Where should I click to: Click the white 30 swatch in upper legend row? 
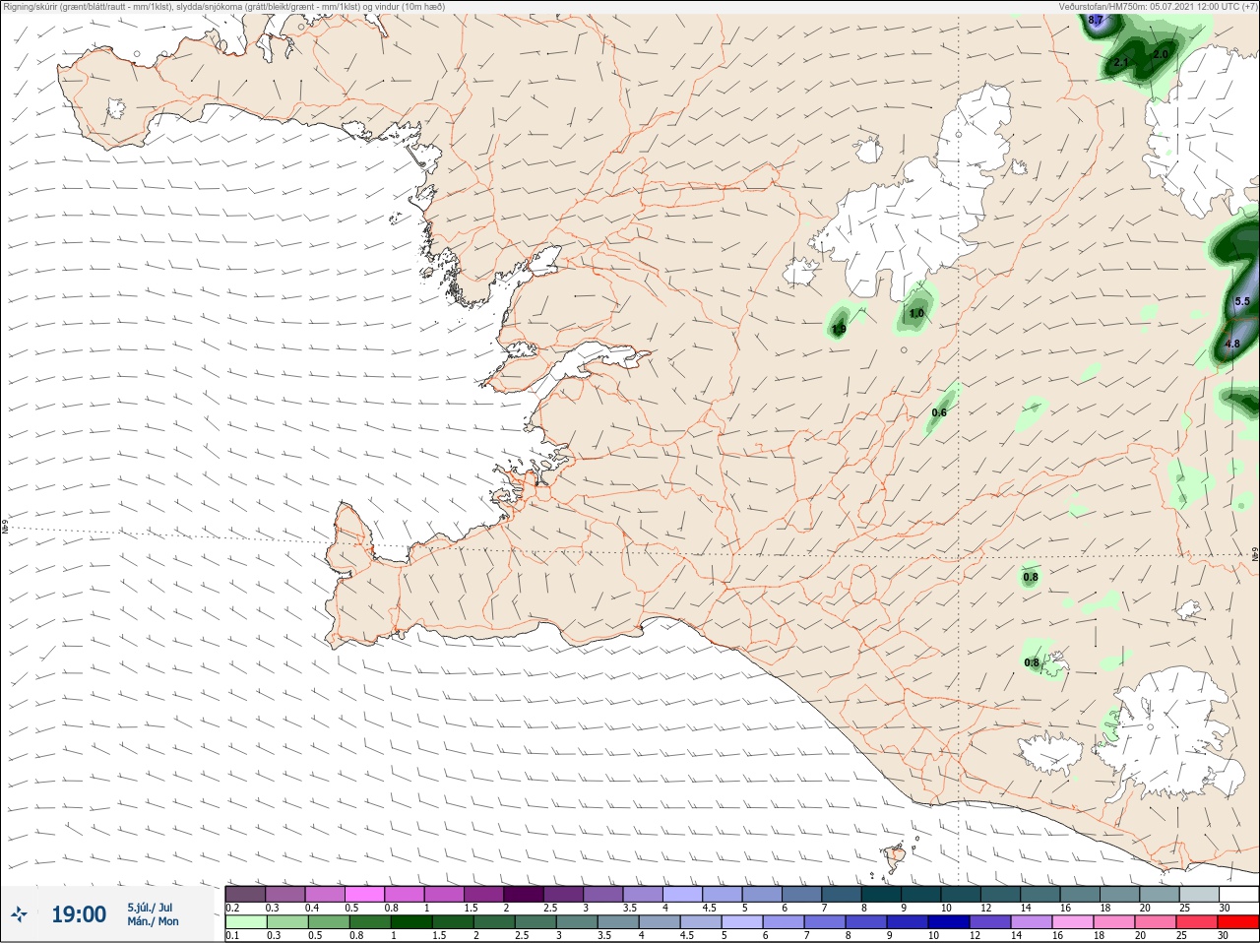point(1237,894)
